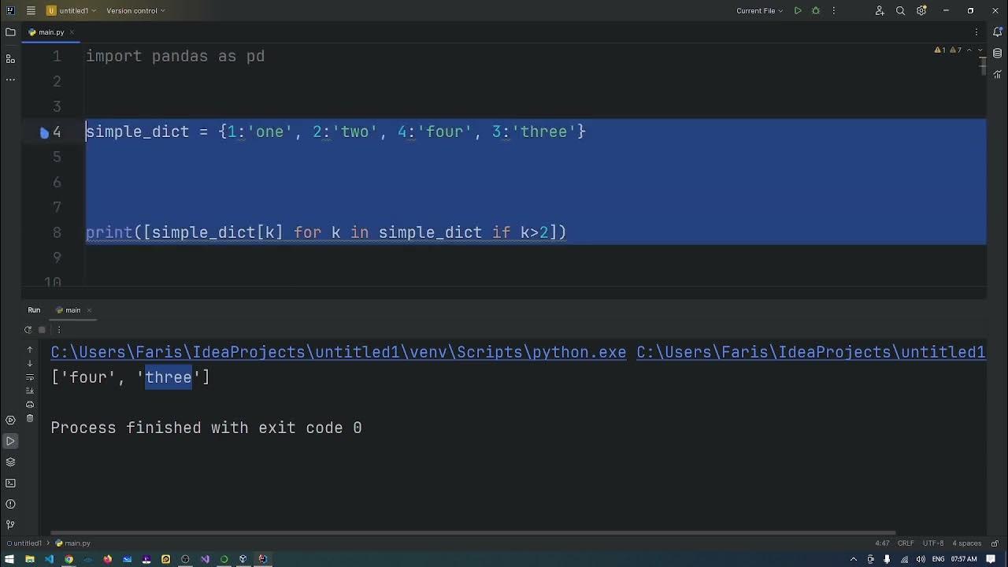Open the Python Packages layers icon
The height and width of the screenshot is (567, 1008).
tap(10, 462)
